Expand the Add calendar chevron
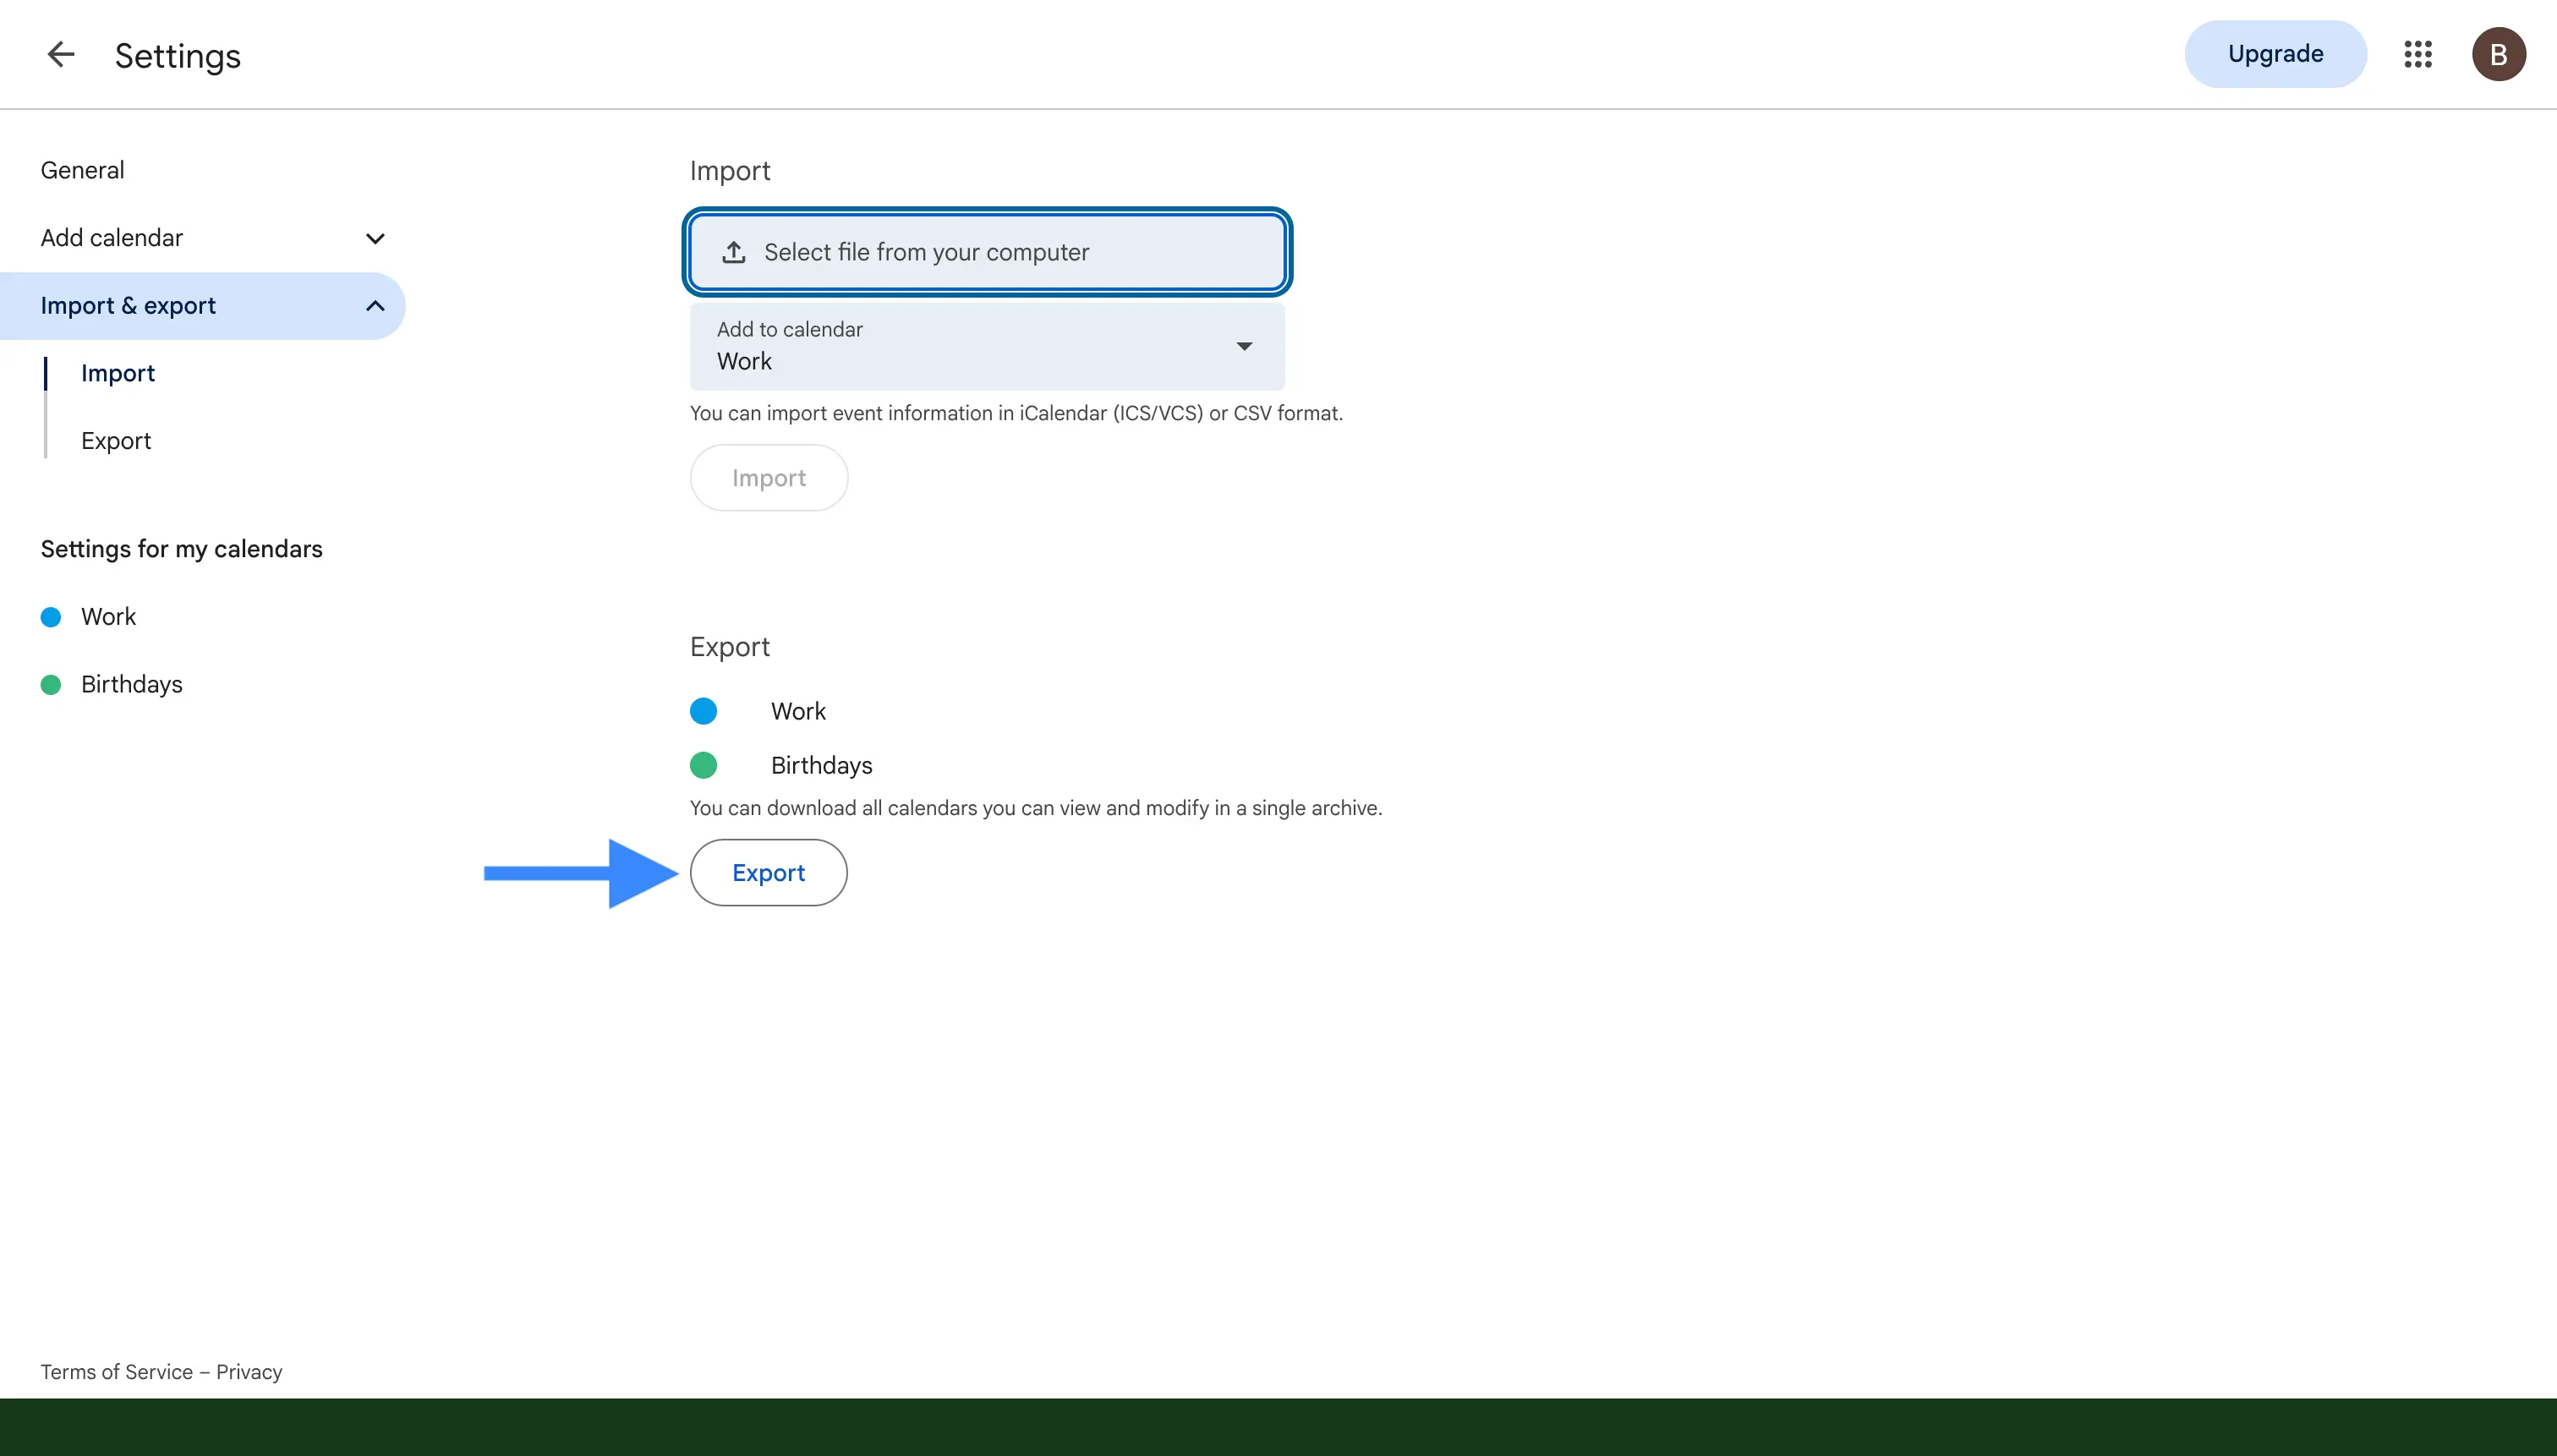This screenshot has height=1456, width=2557. 375,238
